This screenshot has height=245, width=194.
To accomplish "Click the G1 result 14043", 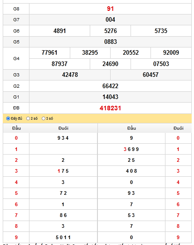I will tap(110, 97).
